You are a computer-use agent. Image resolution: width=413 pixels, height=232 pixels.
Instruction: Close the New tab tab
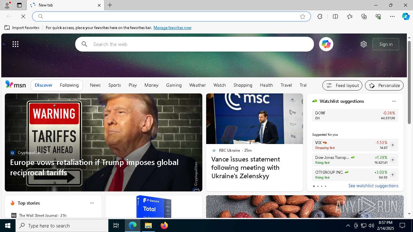click(99, 5)
